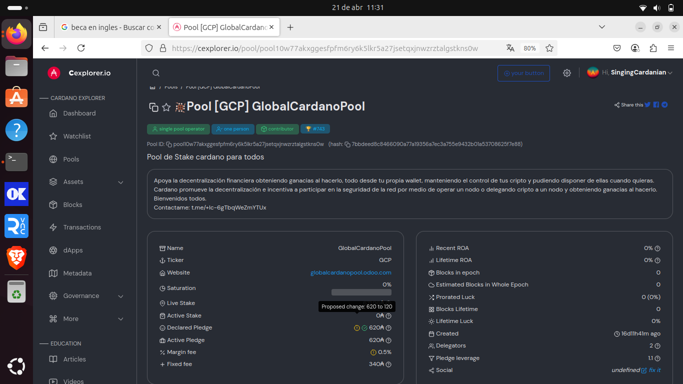Click the help icon beside Active Stake
Screen dimensions: 683x384
[388, 316]
